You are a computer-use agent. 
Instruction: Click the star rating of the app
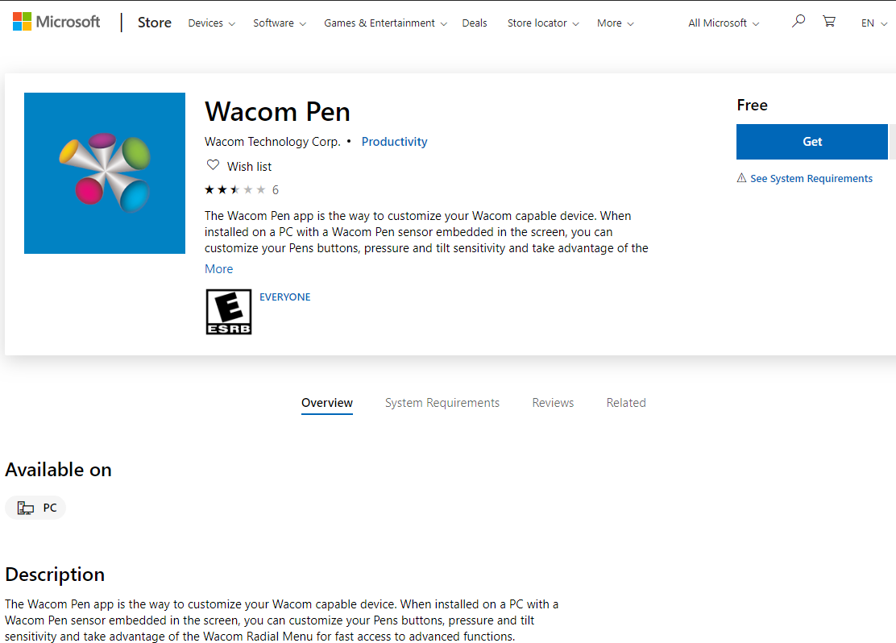234,189
